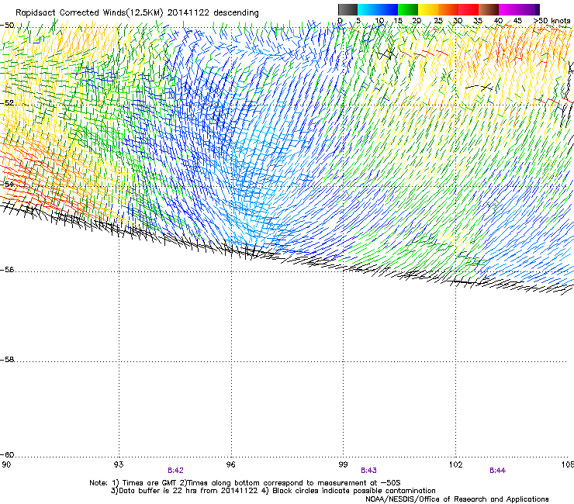Click the time label 'B:42'
Image resolution: width=574 pixels, height=504 pixels.
point(175,471)
